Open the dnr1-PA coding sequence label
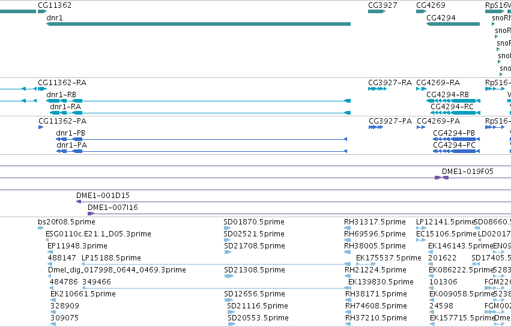The image size is (511, 327). tap(71, 145)
